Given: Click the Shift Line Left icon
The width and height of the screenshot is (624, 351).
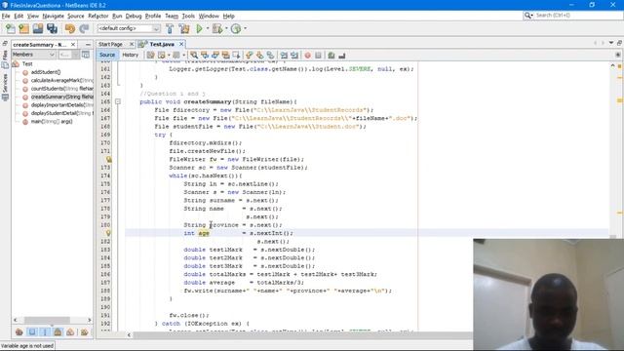Looking at the screenshot, I should (x=284, y=56).
